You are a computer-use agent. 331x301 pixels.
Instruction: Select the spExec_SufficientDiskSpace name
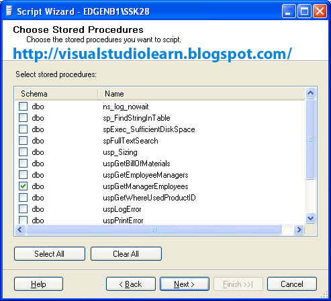click(x=149, y=129)
